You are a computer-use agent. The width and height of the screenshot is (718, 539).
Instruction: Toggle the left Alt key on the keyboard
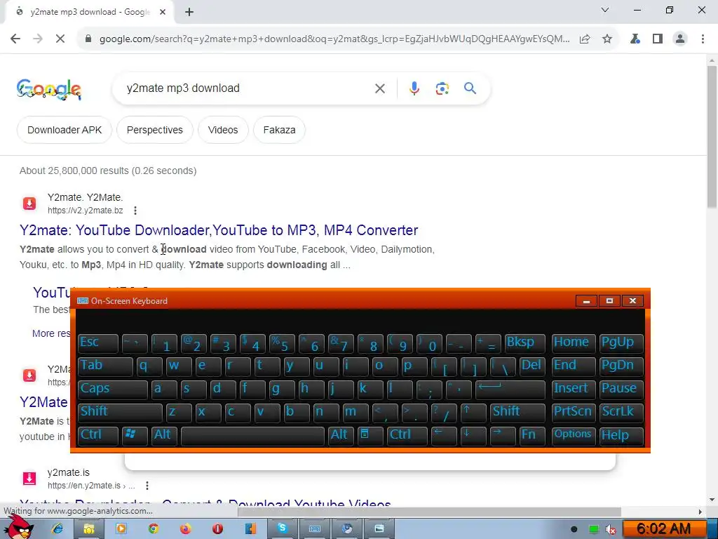coord(163,435)
